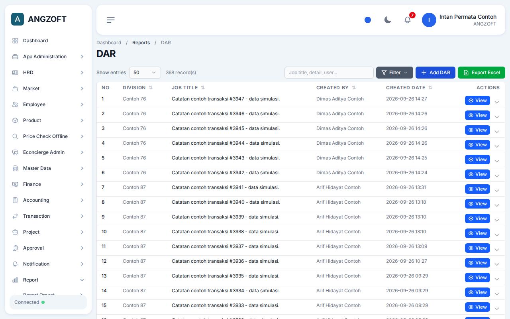Open the user avatar I

click(429, 20)
